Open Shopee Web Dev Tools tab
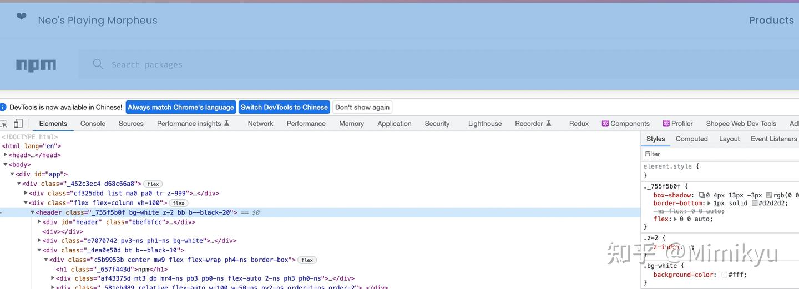This screenshot has height=289, width=799. pos(741,124)
